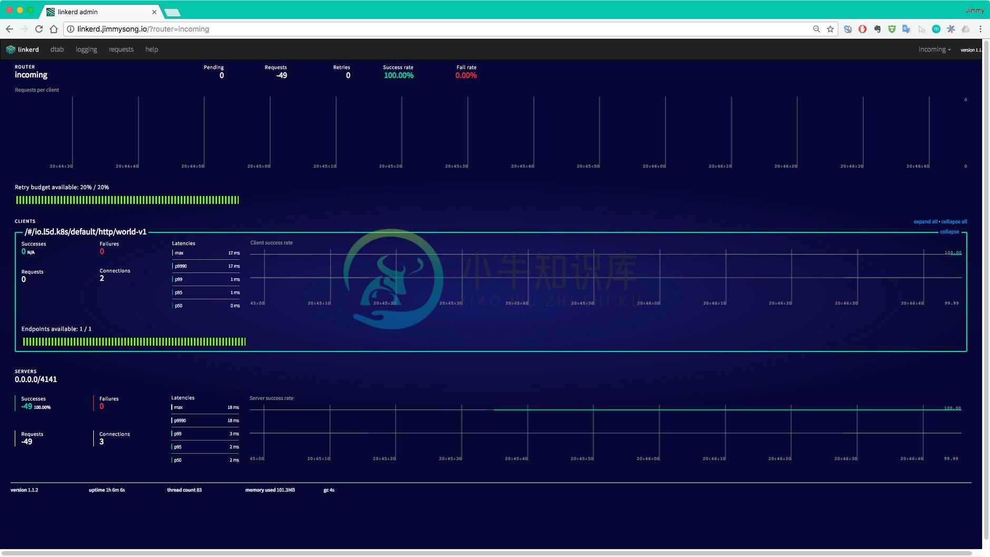Open the requests navigation item
Screen dimensions: 990x557
pos(121,50)
